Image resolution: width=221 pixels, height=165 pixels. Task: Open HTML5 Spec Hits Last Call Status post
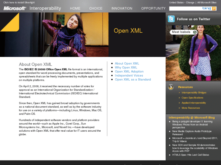point(191,155)
